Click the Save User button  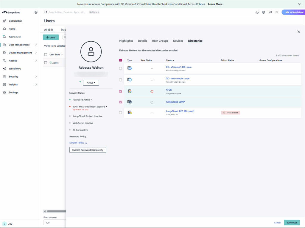pos(292,223)
